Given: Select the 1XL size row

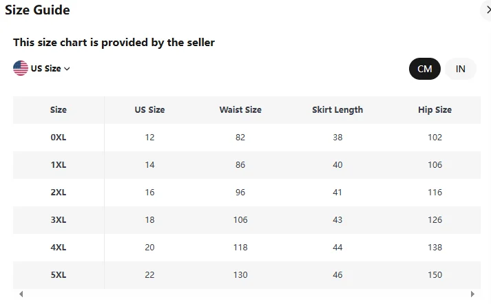Looking at the screenshot, I should 59,165.
